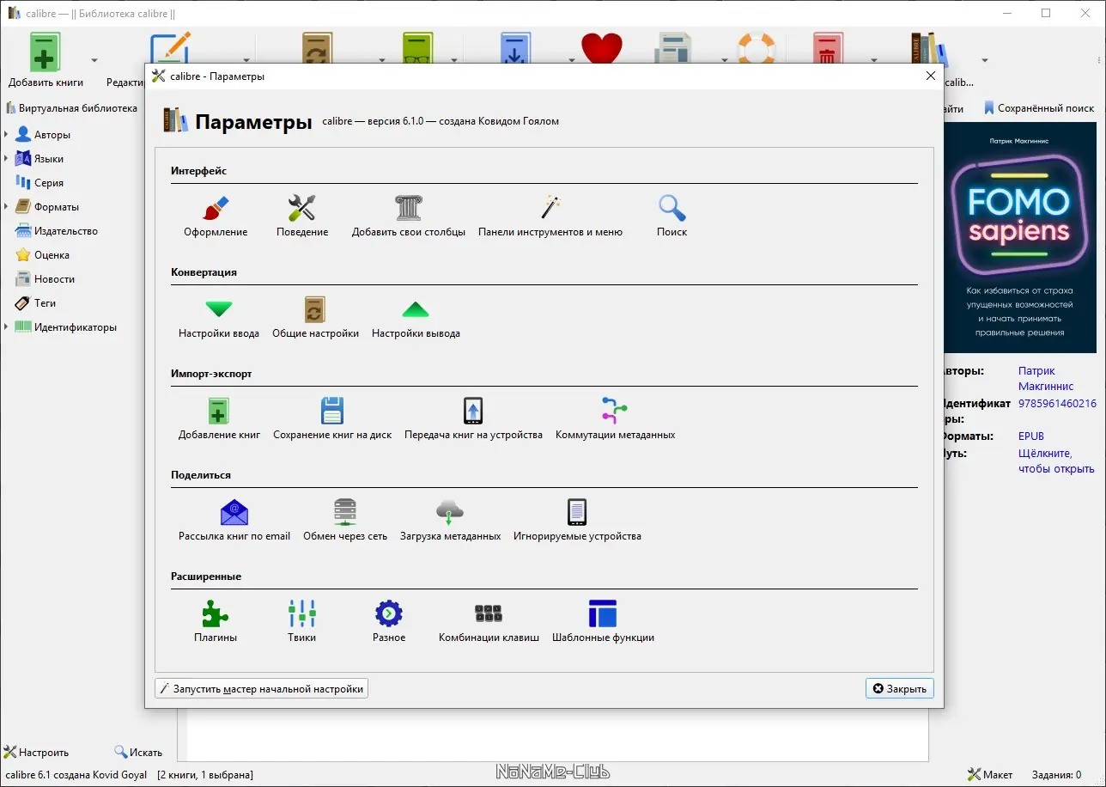Click the red heart donate icon
1106x787 pixels.
pyautogui.click(x=601, y=48)
